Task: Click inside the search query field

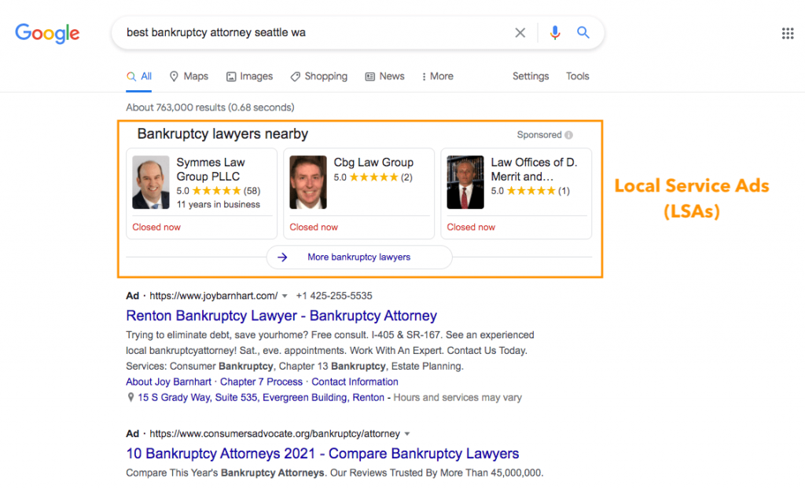Action: [314, 33]
